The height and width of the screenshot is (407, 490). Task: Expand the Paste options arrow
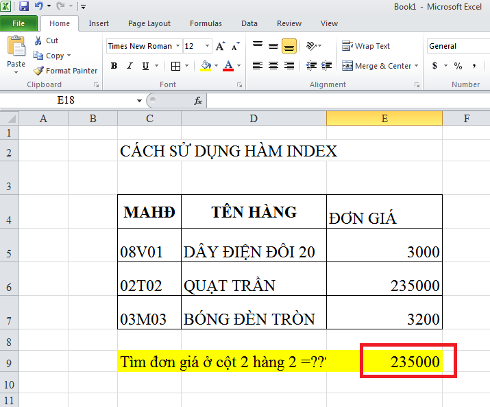16,72
